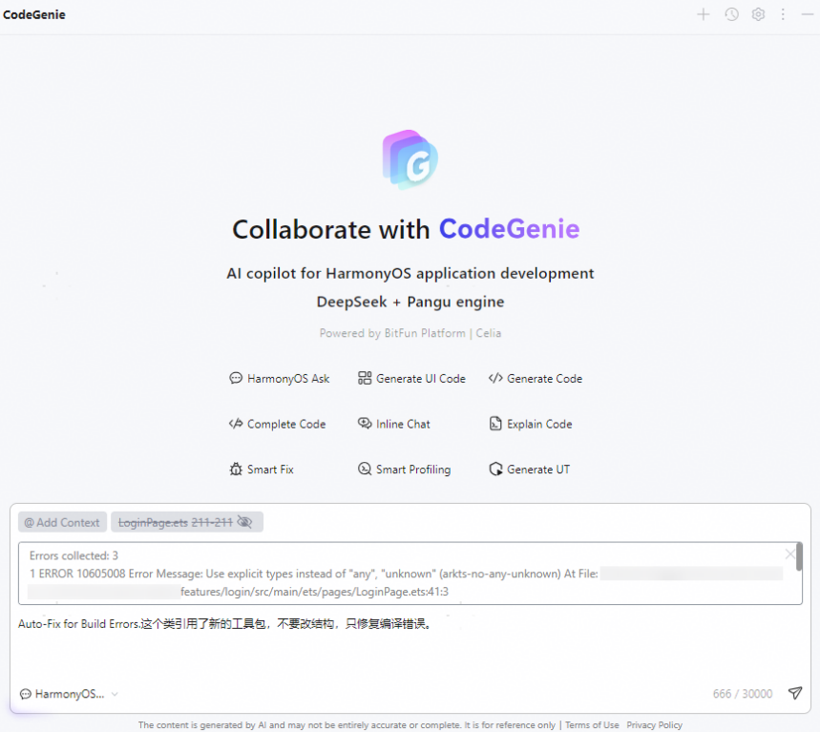This screenshot has width=820, height=732.
Task: Choose the Generate Code option
Action: click(535, 379)
